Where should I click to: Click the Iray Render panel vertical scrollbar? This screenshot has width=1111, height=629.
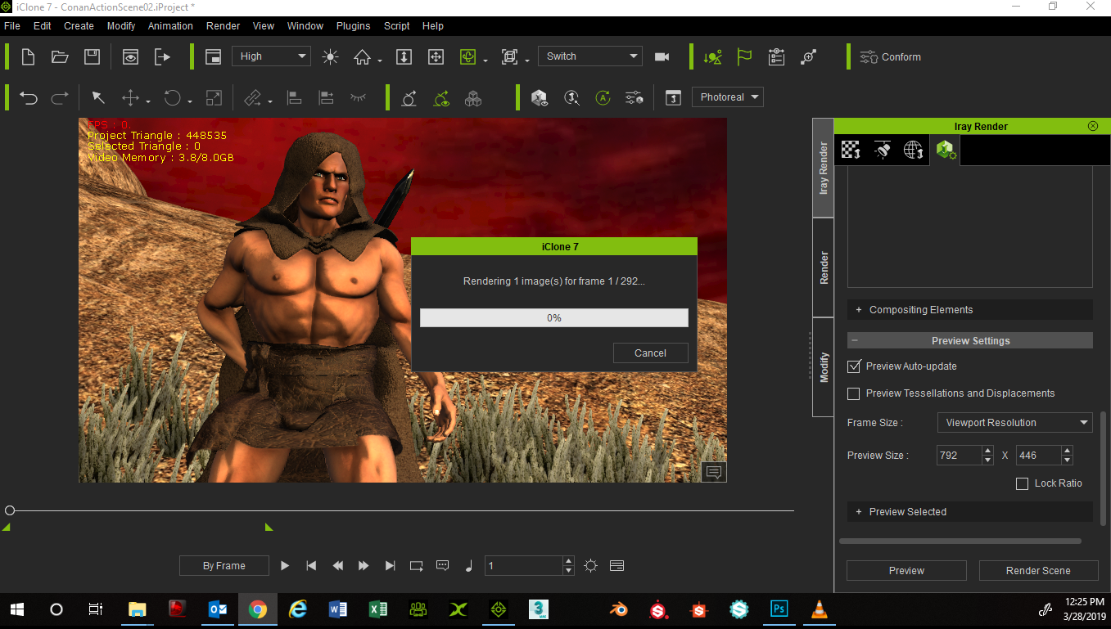(x=1105, y=468)
